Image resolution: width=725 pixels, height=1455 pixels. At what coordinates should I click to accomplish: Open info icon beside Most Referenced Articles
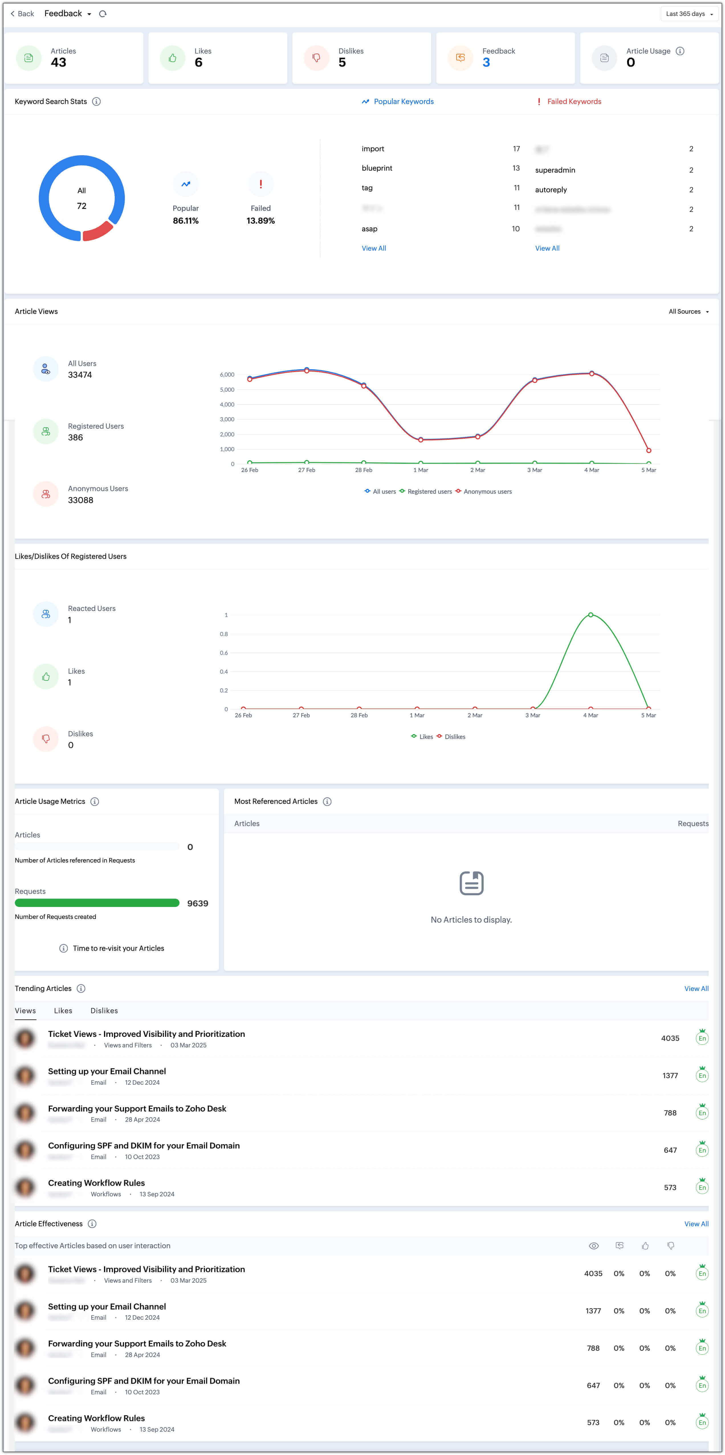click(x=327, y=802)
